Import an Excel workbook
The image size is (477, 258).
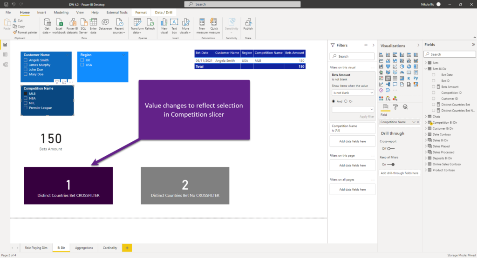59,26
